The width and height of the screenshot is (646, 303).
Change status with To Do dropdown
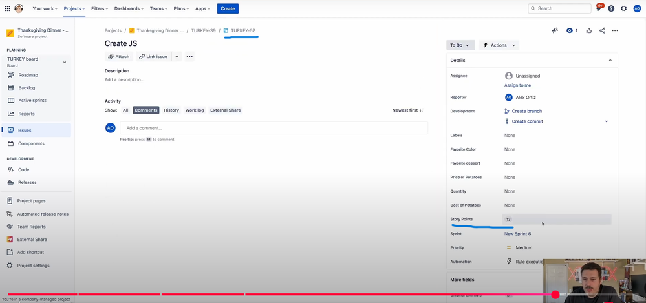click(x=460, y=45)
